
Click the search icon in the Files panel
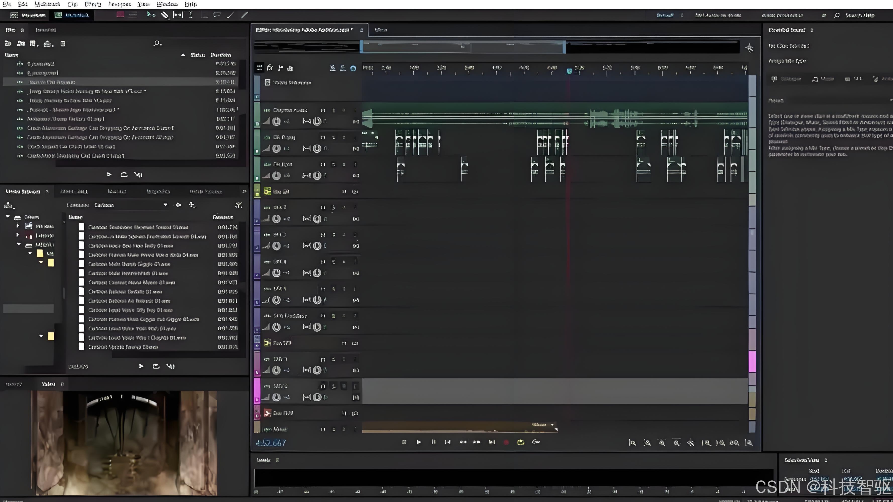pos(157,43)
